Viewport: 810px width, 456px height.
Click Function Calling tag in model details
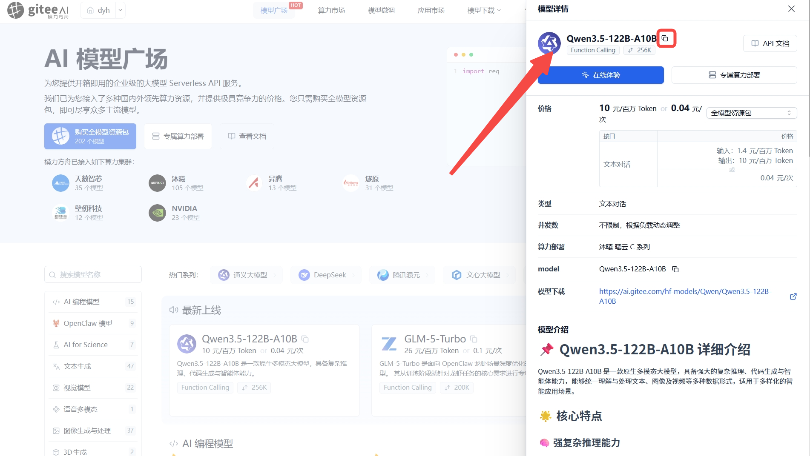pos(593,50)
